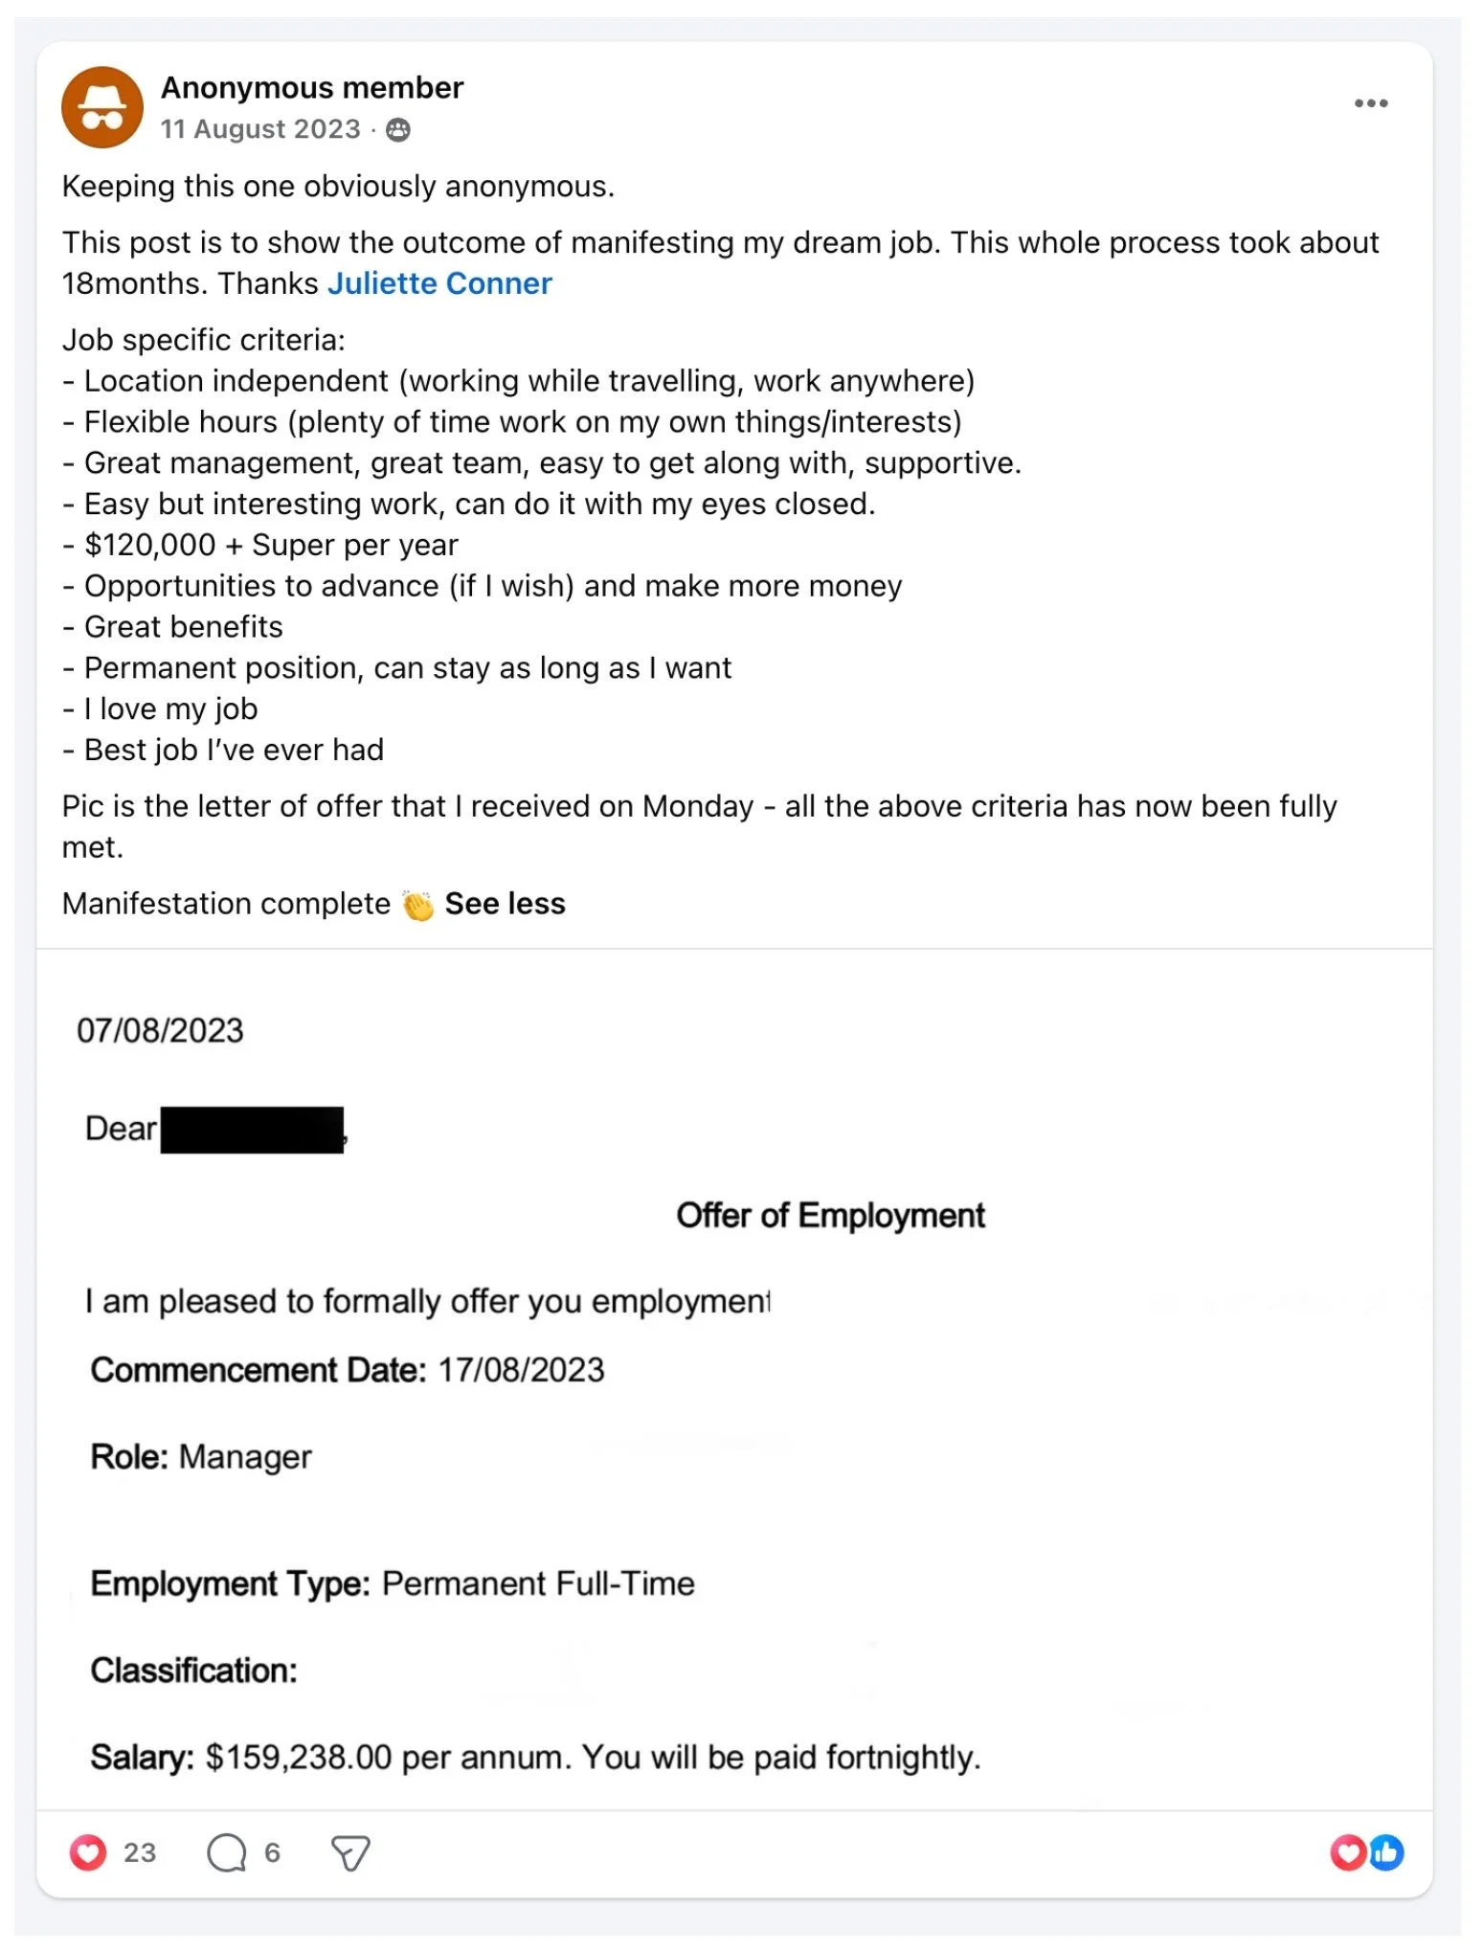Click the redacted name black box
This screenshot has width=1484, height=1953.
252,1130
